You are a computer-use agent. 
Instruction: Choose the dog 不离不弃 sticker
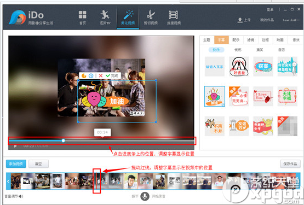(215, 126)
